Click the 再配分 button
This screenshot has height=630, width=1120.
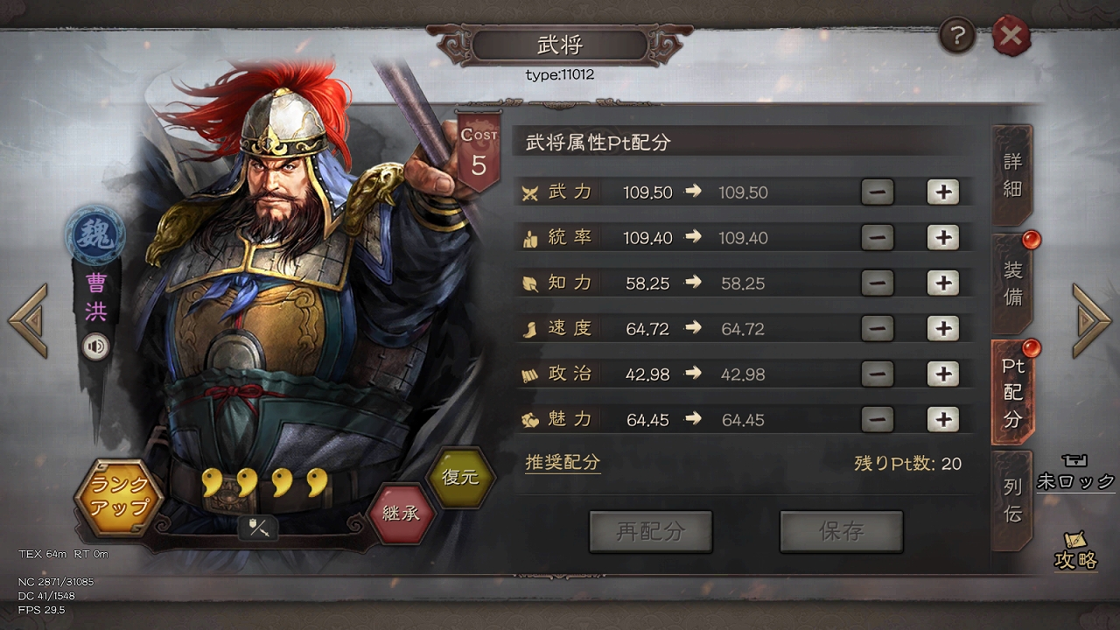tap(650, 531)
